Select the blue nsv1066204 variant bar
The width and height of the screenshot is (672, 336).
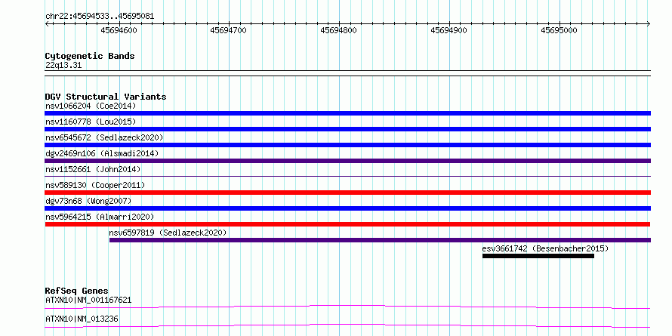click(x=347, y=113)
